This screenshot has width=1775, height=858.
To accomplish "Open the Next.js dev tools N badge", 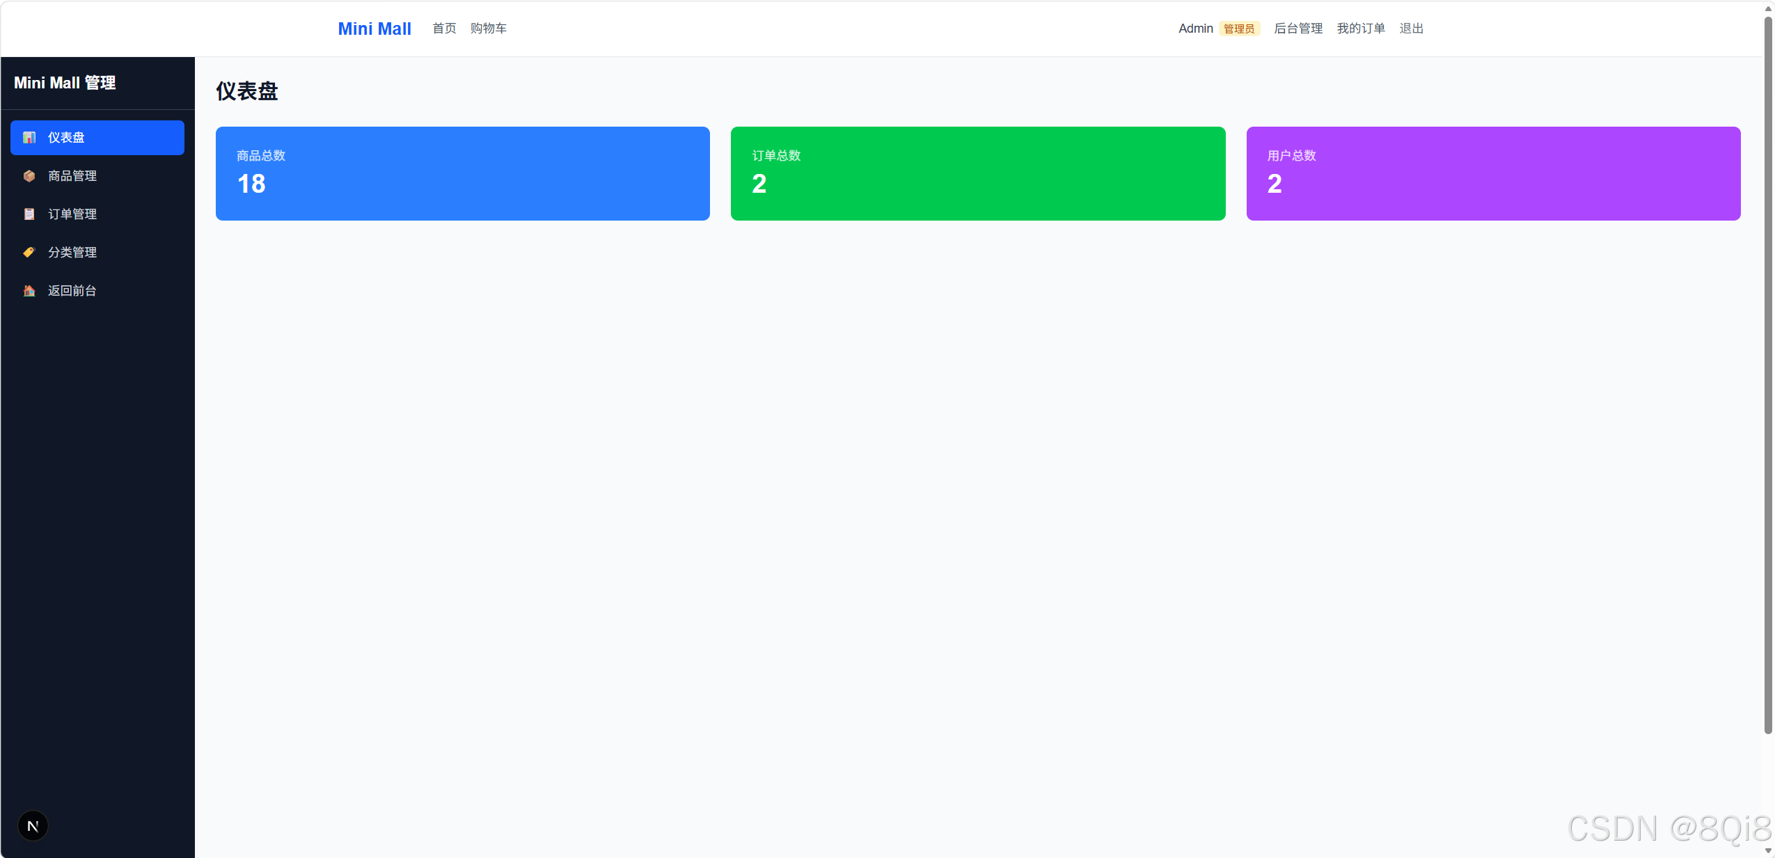I will pos(33,826).
